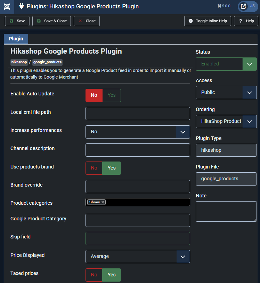Screen dimensions: 260x283
Task: Click the Hikashop Google Products Plugin heading
Action: coord(66,51)
